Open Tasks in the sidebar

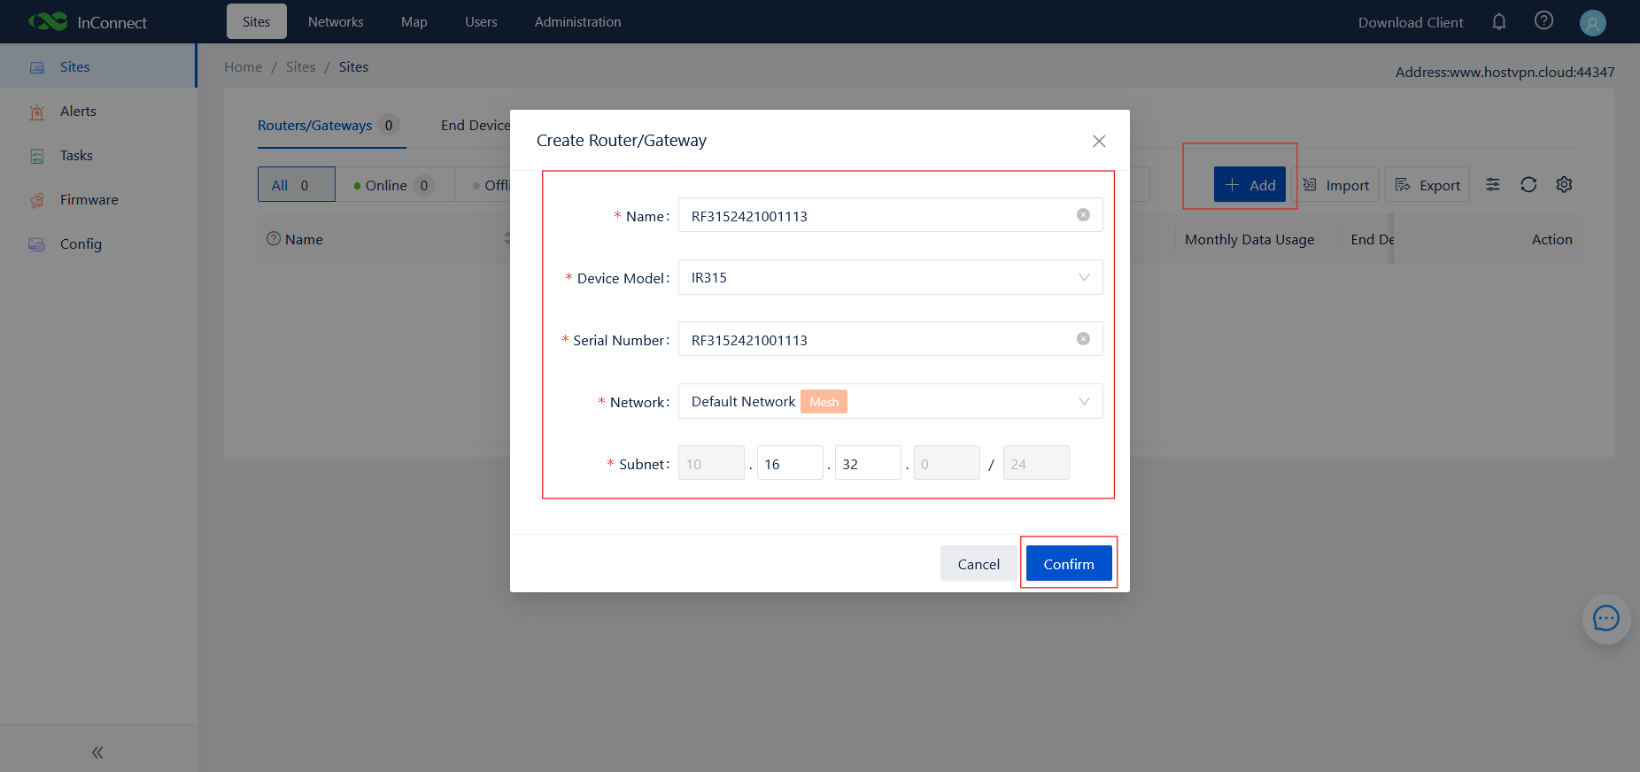pos(98,156)
